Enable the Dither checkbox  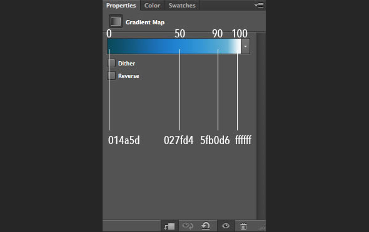(x=111, y=63)
